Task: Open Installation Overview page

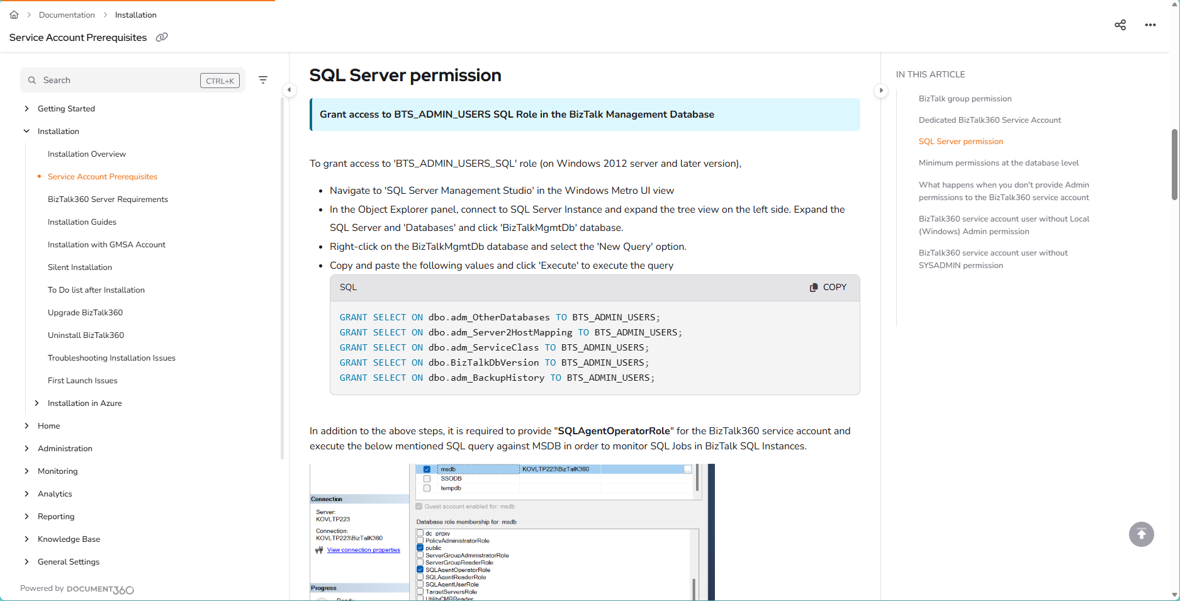Action: click(87, 154)
